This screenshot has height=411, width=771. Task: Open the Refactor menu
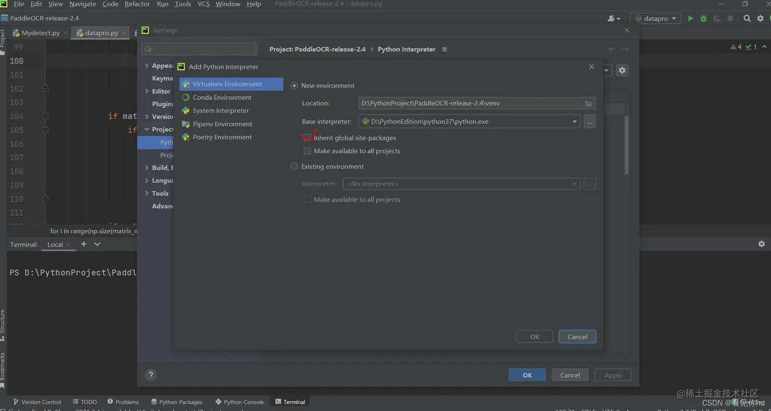[x=137, y=4]
